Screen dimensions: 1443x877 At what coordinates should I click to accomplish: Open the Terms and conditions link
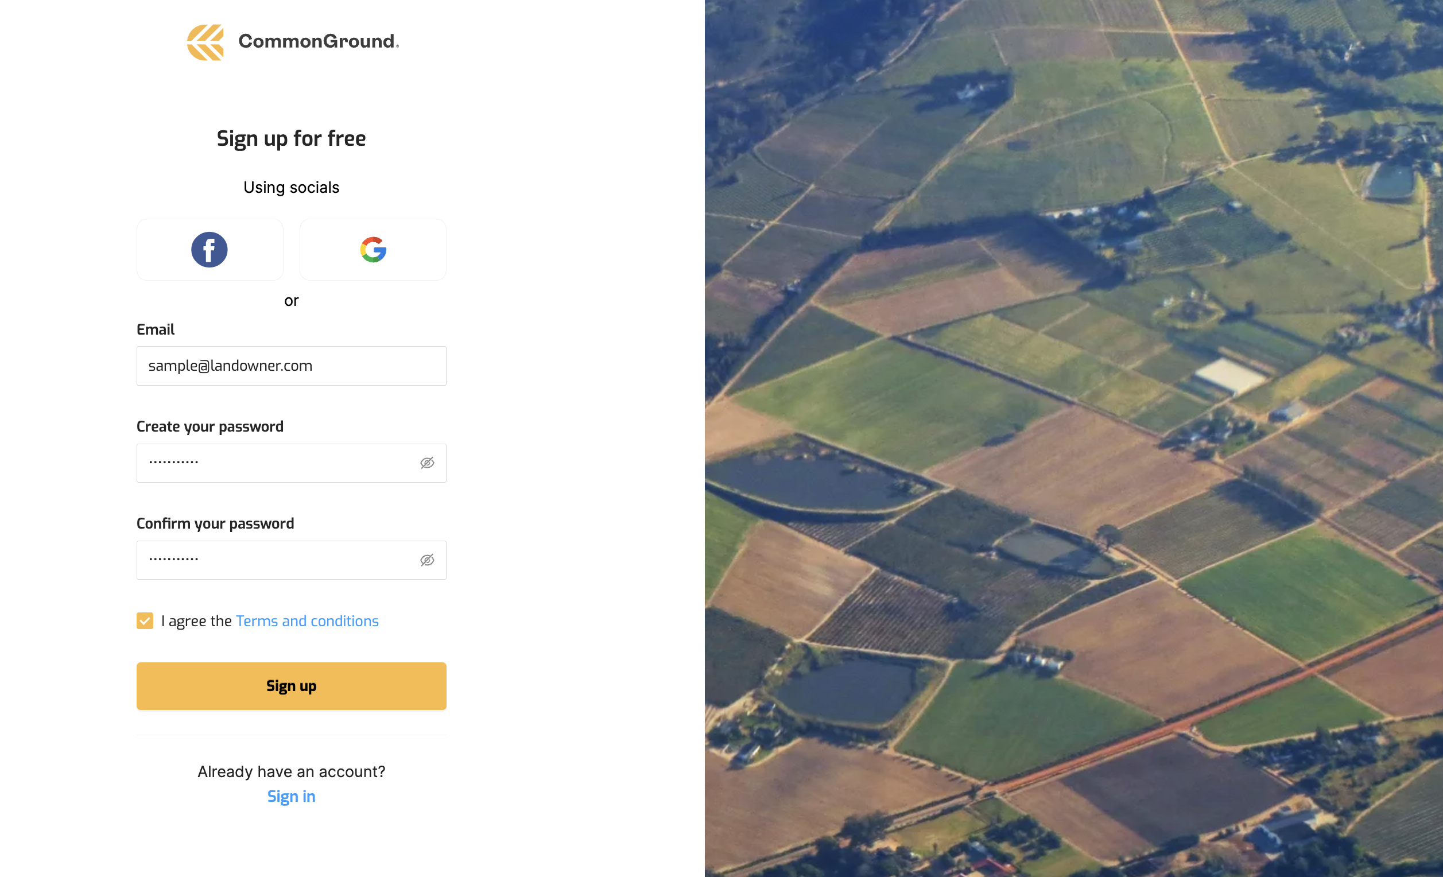(307, 621)
